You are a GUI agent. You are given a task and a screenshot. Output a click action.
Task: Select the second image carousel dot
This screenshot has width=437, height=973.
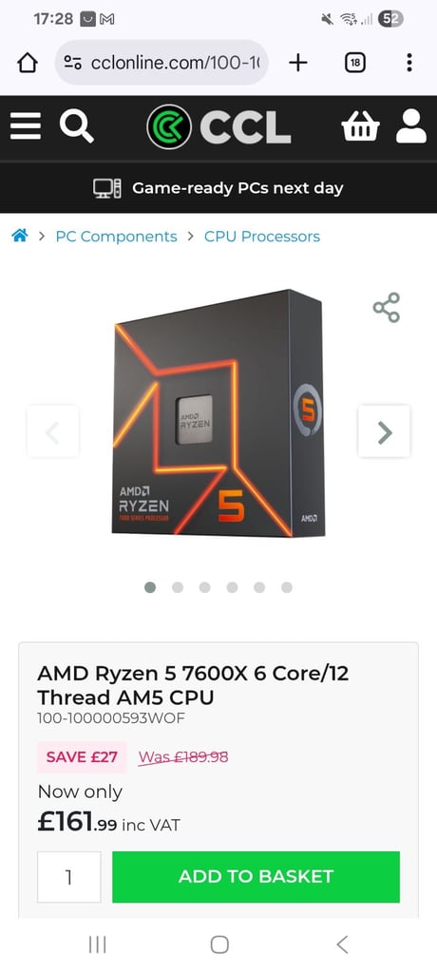pos(178,587)
